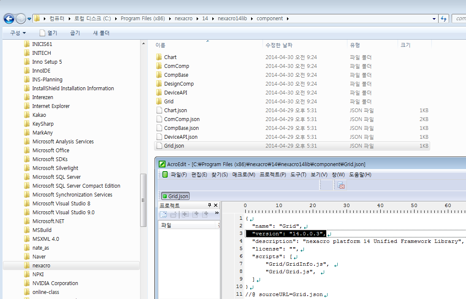Click the third add-file icon in project toolbar

point(206,214)
